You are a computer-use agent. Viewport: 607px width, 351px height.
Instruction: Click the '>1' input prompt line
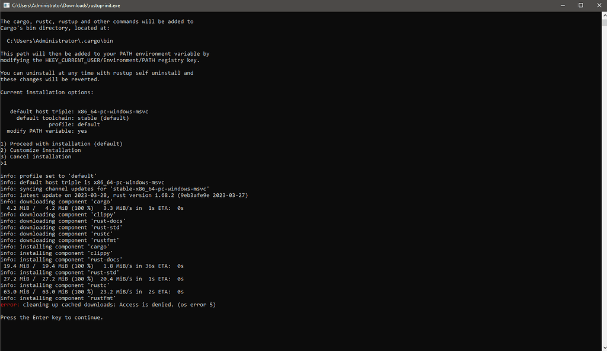5,162
